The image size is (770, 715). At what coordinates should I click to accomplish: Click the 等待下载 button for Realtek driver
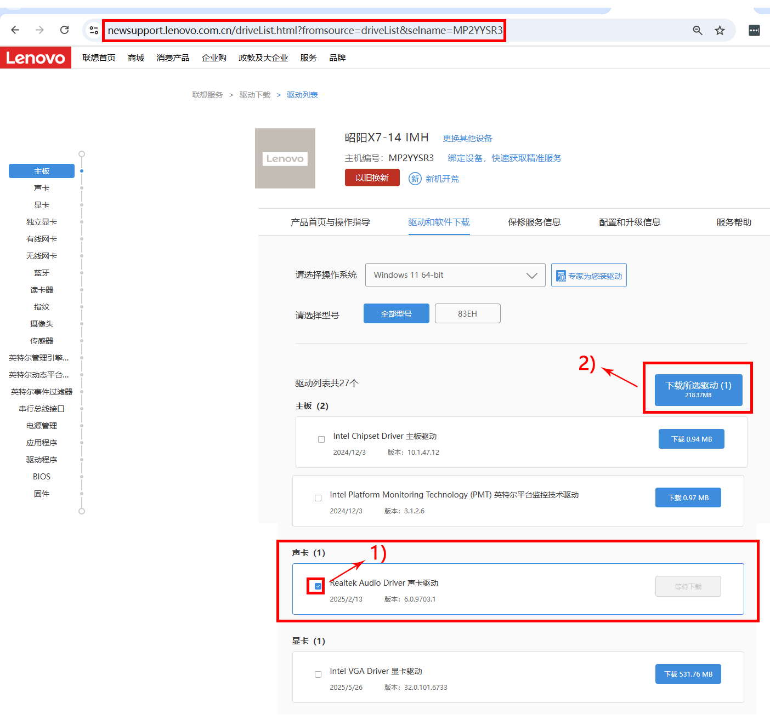(x=688, y=586)
